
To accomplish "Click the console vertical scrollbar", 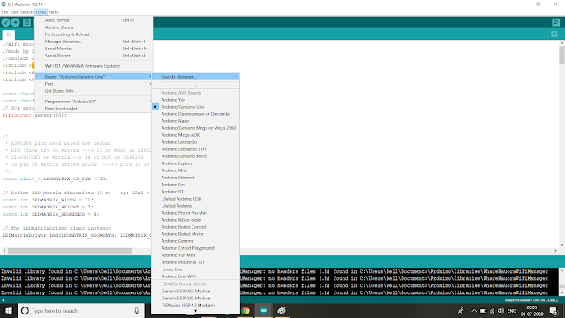I will 561,282.
